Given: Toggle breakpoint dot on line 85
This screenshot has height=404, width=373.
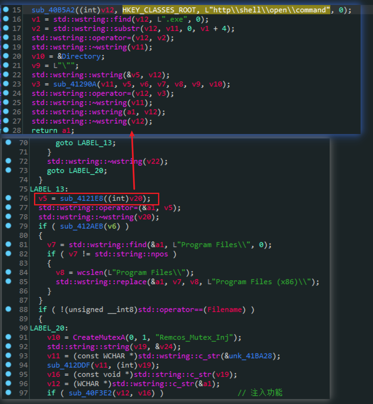Looking at the screenshot, I should click(8, 281).
